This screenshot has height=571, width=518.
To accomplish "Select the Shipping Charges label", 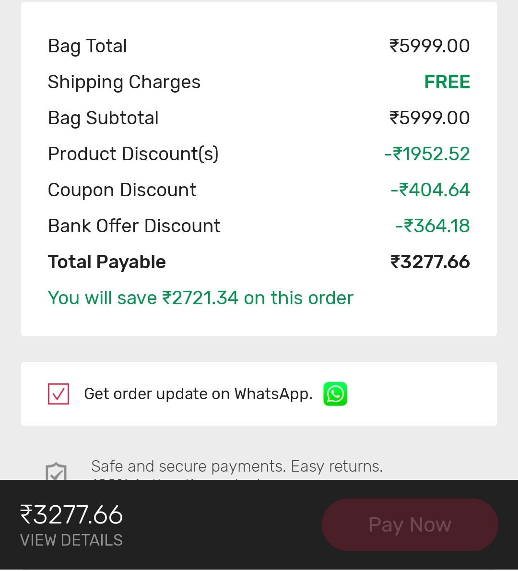I will 124,82.
